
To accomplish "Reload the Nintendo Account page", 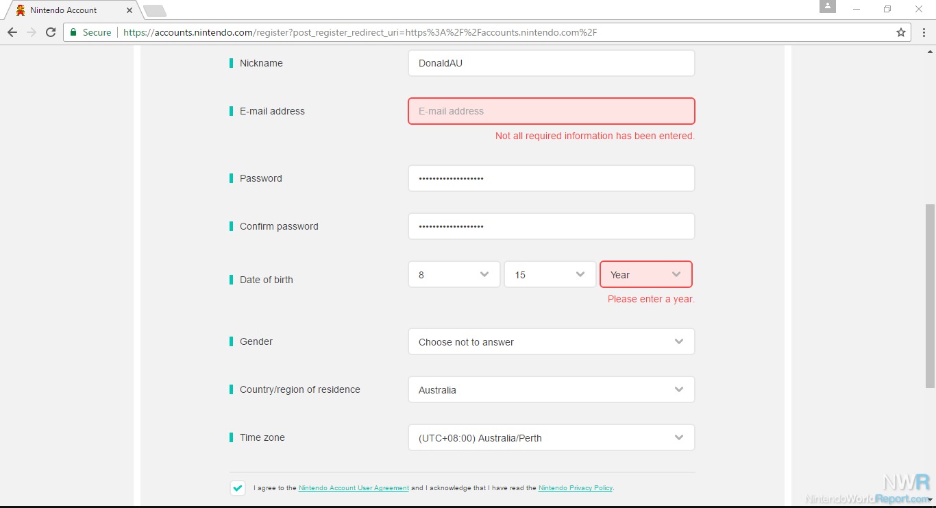I will coord(51,32).
